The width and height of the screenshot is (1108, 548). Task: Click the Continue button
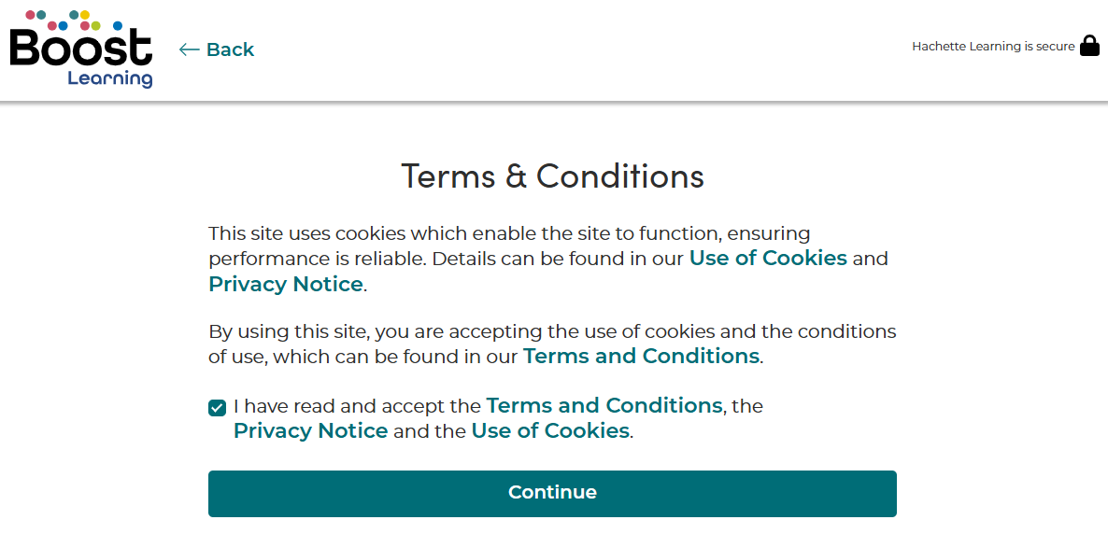[552, 493]
